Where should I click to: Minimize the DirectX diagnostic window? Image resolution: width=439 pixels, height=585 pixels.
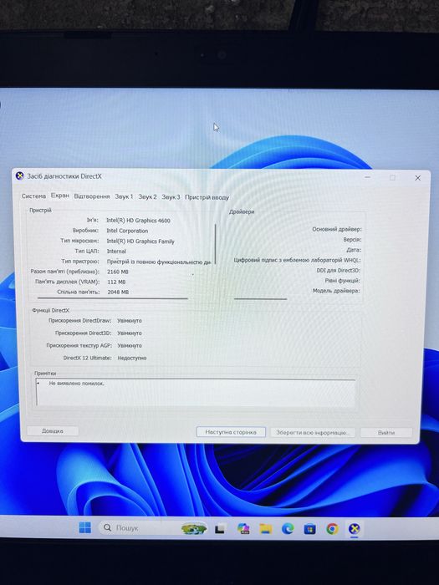coord(368,177)
